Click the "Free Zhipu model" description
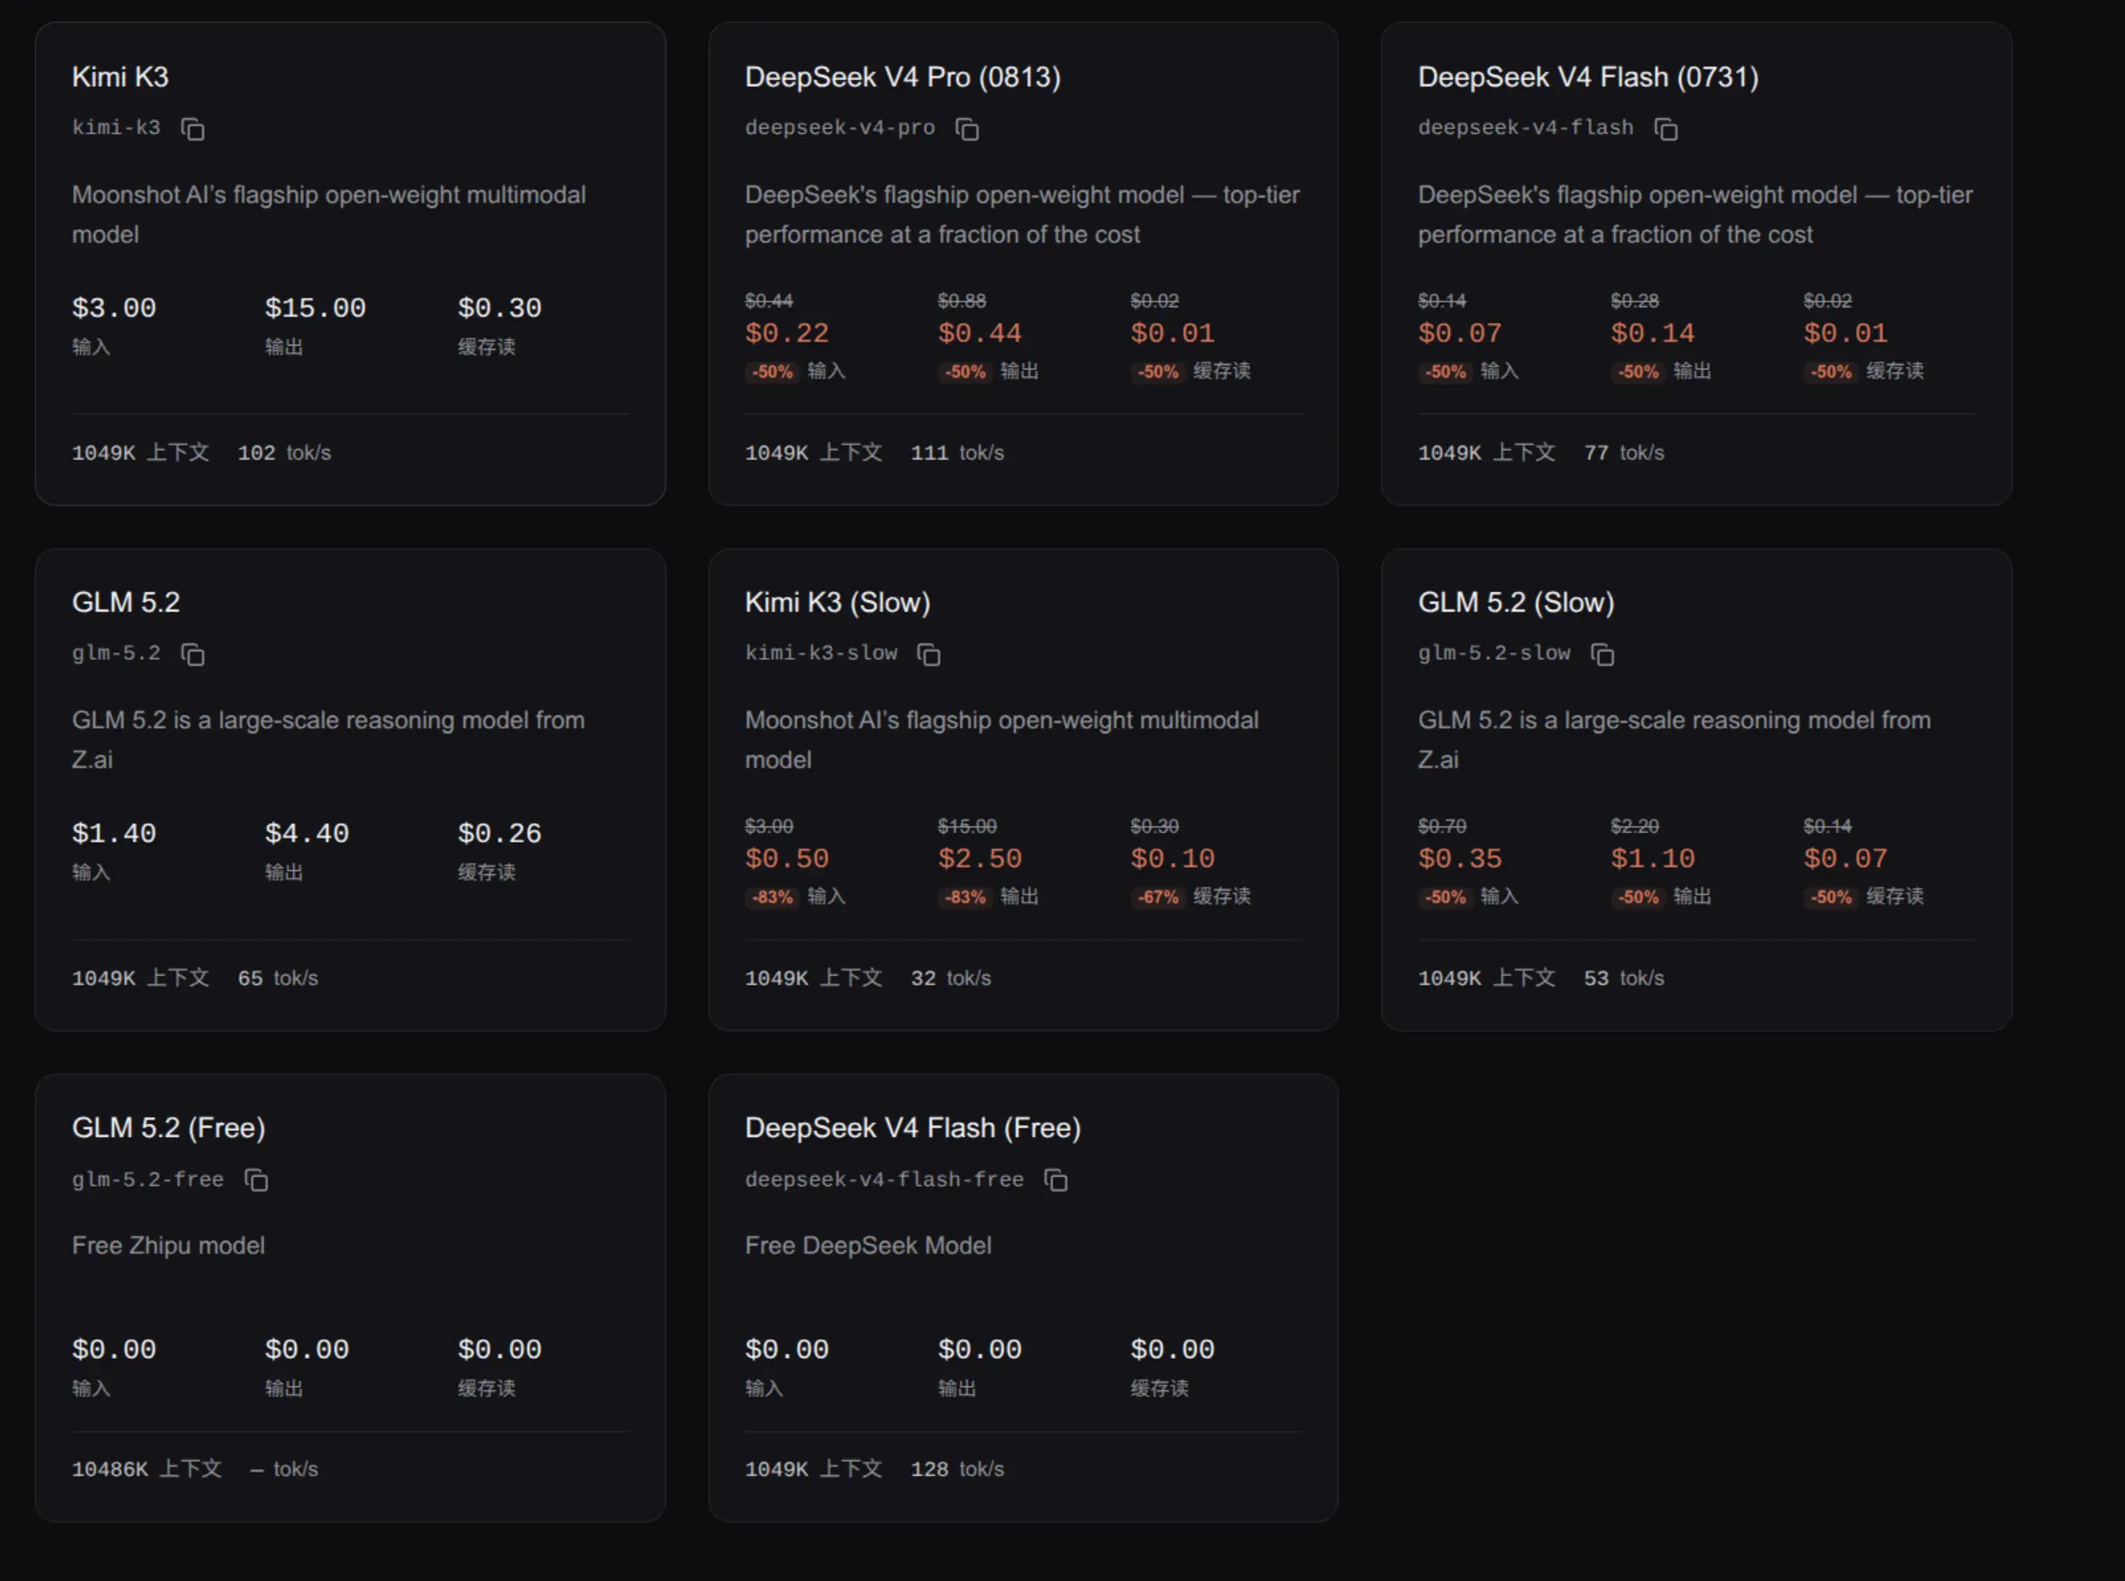The image size is (2125, 1581). coord(169,1245)
